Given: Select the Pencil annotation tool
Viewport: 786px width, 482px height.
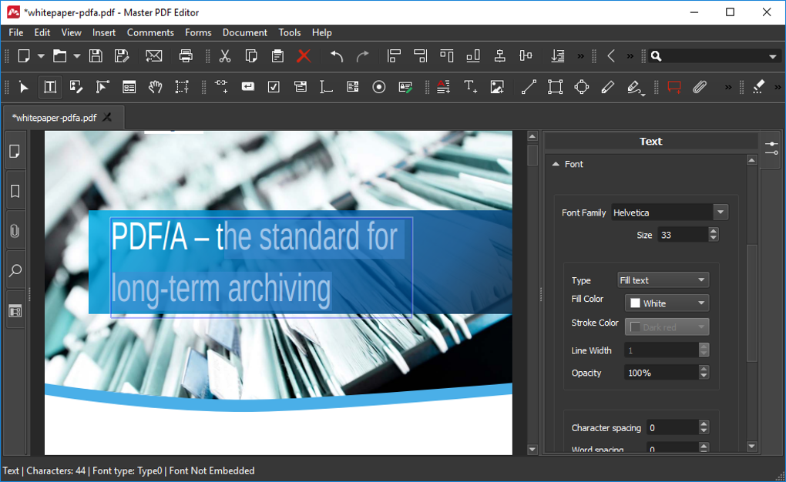Looking at the screenshot, I should (607, 87).
